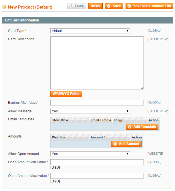Click the Open Amount Min Value field

click(97, 162)
